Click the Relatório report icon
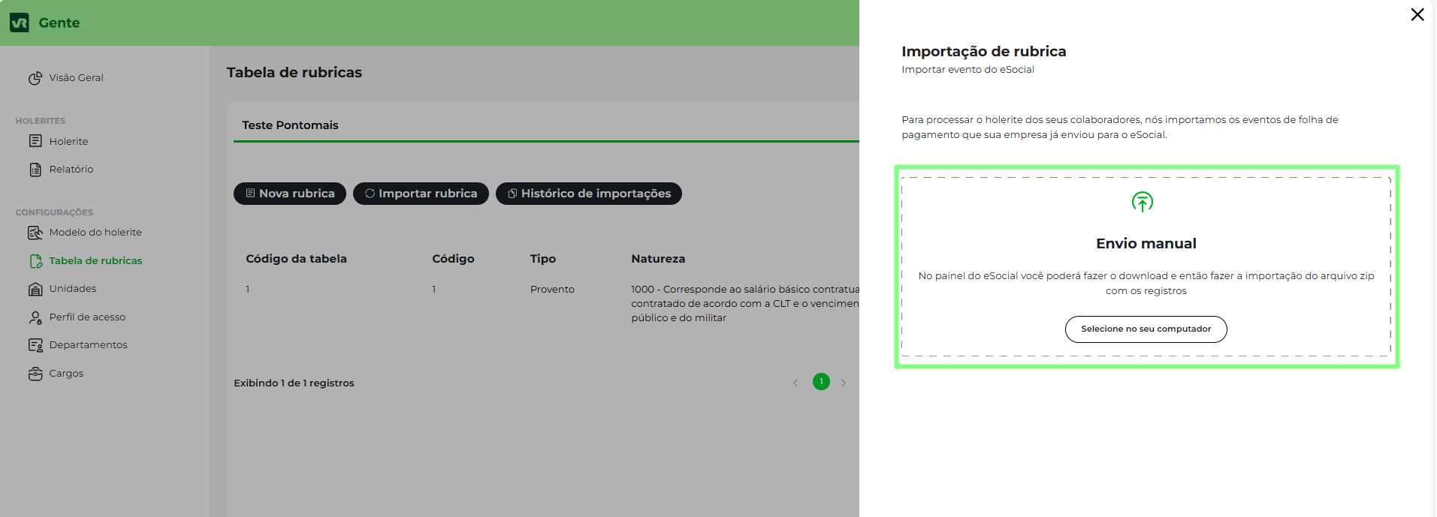 click(x=35, y=170)
